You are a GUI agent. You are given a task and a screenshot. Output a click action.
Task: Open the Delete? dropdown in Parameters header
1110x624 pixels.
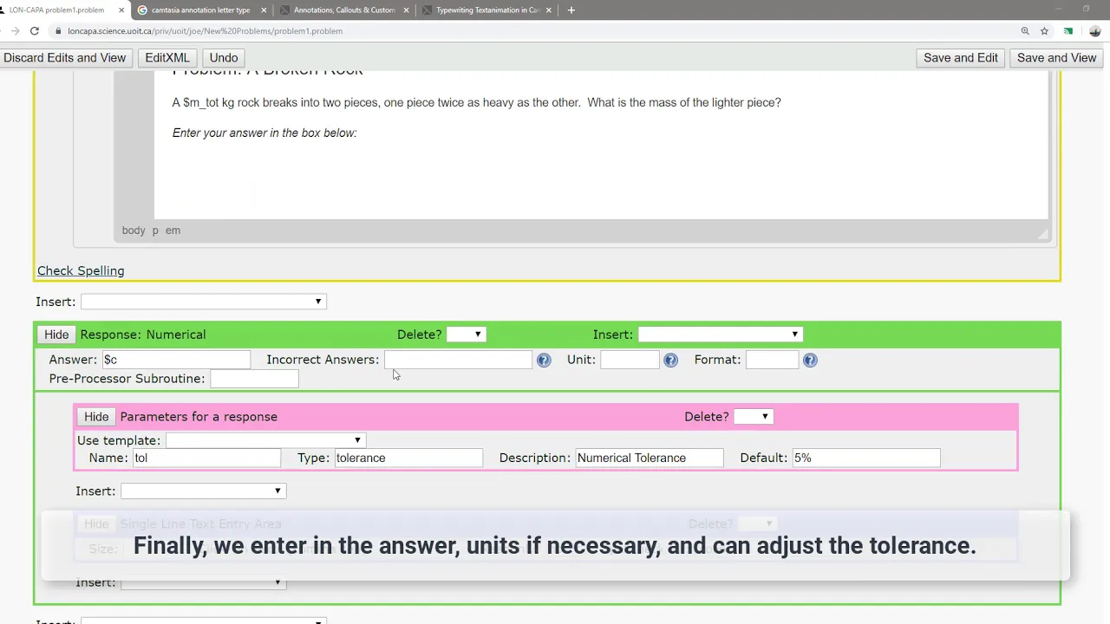(x=753, y=417)
